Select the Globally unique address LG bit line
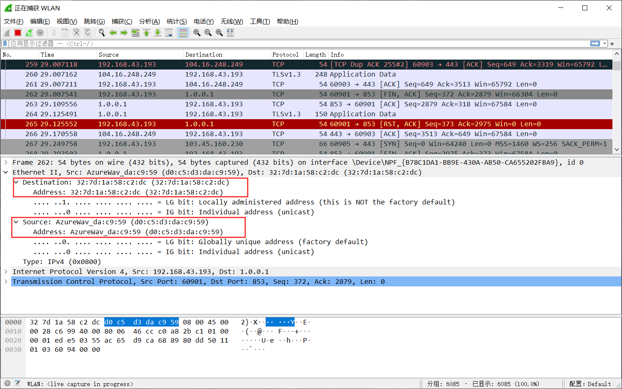 point(201,242)
